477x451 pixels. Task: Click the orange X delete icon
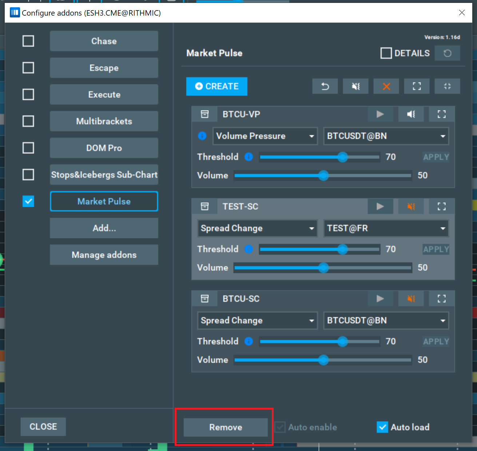(386, 86)
